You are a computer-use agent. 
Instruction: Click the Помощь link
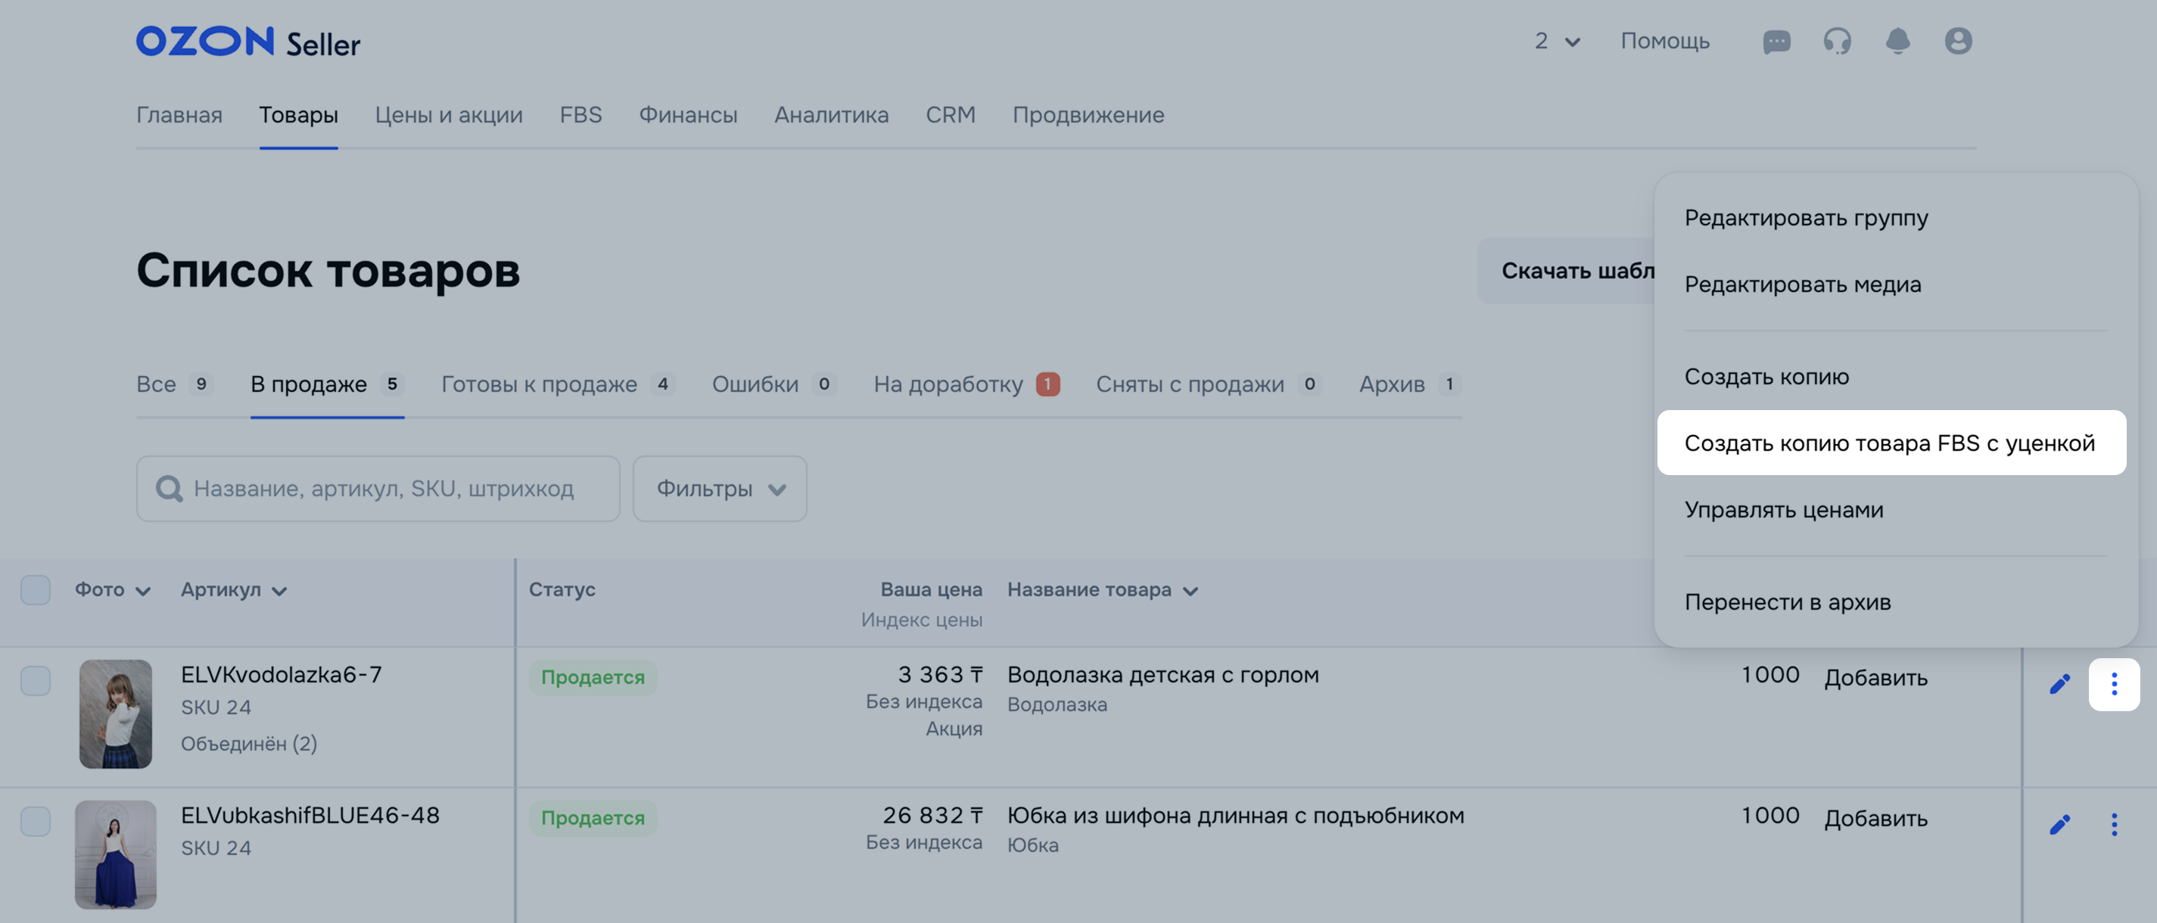coord(1664,41)
